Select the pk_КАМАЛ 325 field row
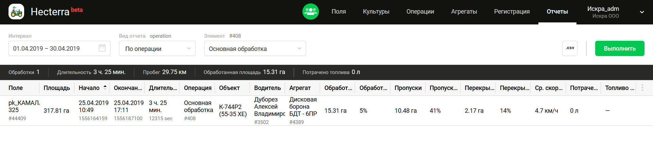Image resolution: width=653 pixels, height=145 pixels. coord(23,107)
